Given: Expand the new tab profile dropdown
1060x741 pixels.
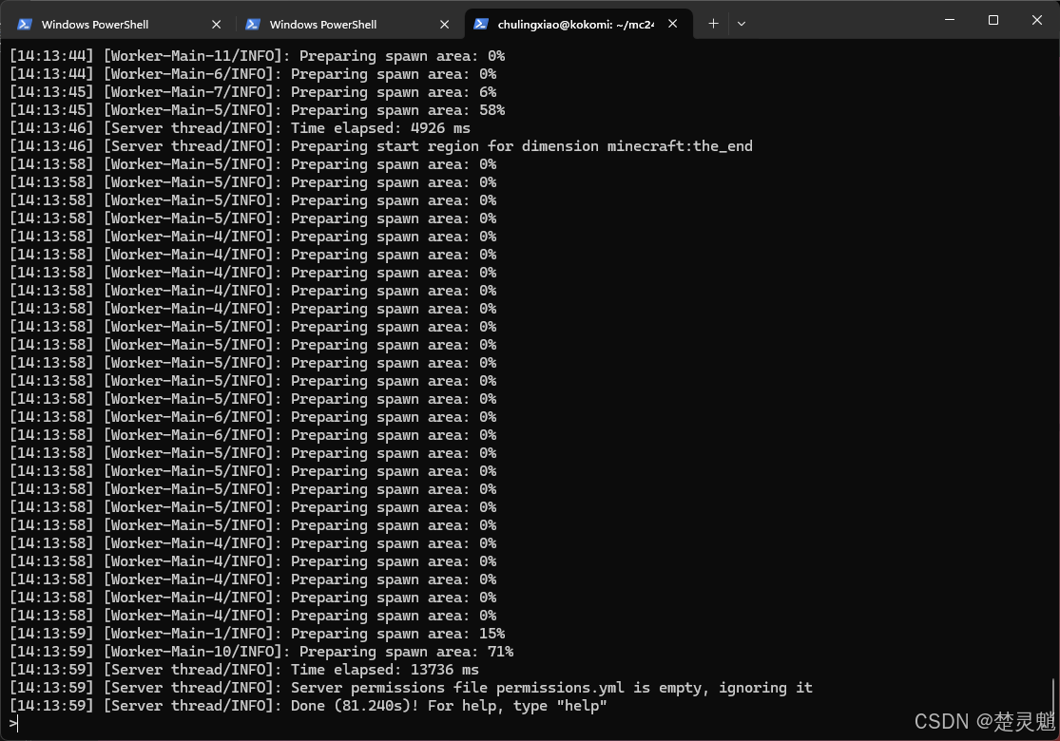Looking at the screenshot, I should coord(742,24).
